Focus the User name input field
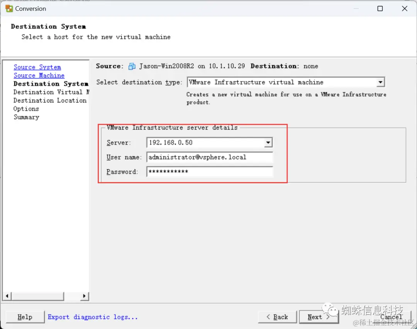The height and width of the screenshot is (329, 417). (x=210, y=157)
